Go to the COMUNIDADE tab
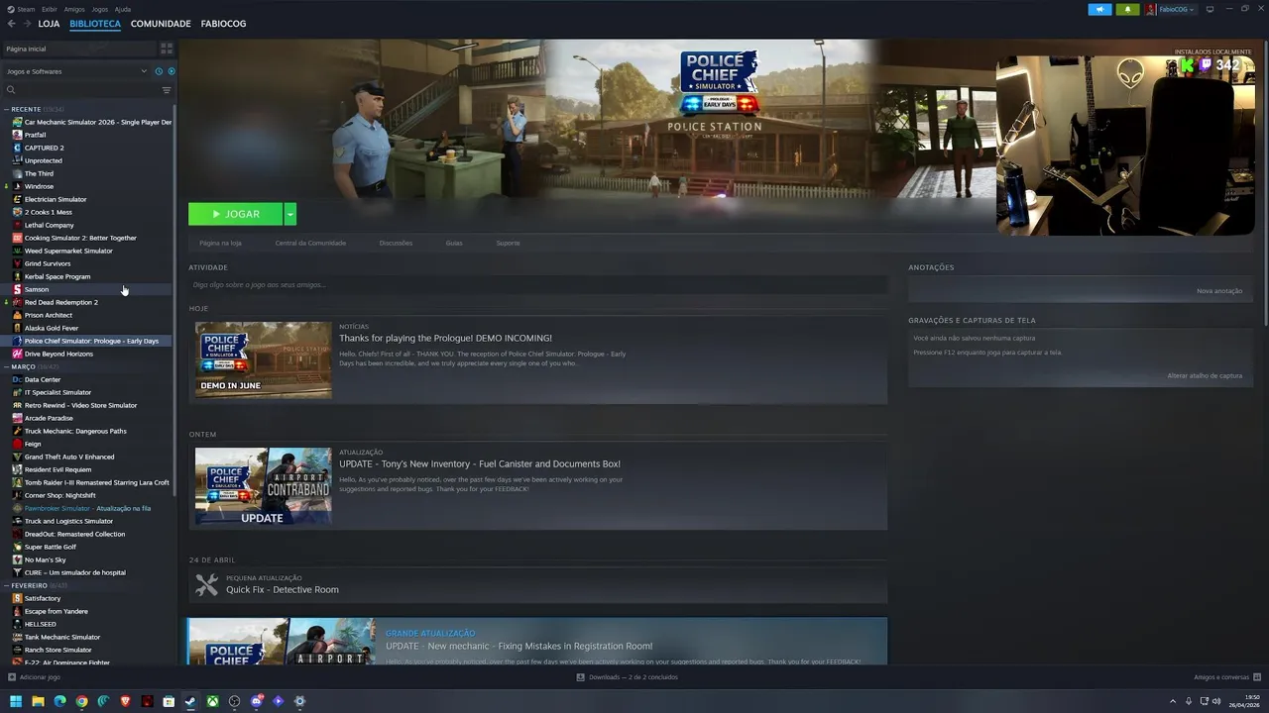Image resolution: width=1269 pixels, height=713 pixels. pyautogui.click(x=161, y=24)
